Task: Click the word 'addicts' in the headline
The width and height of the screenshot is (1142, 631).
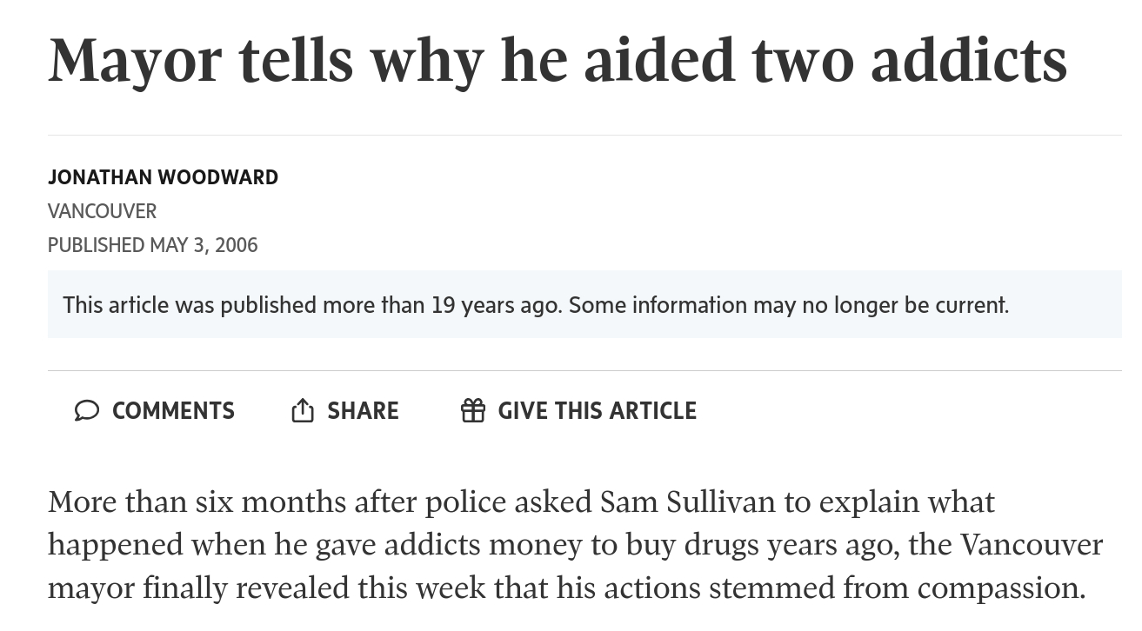Action: click(x=968, y=59)
